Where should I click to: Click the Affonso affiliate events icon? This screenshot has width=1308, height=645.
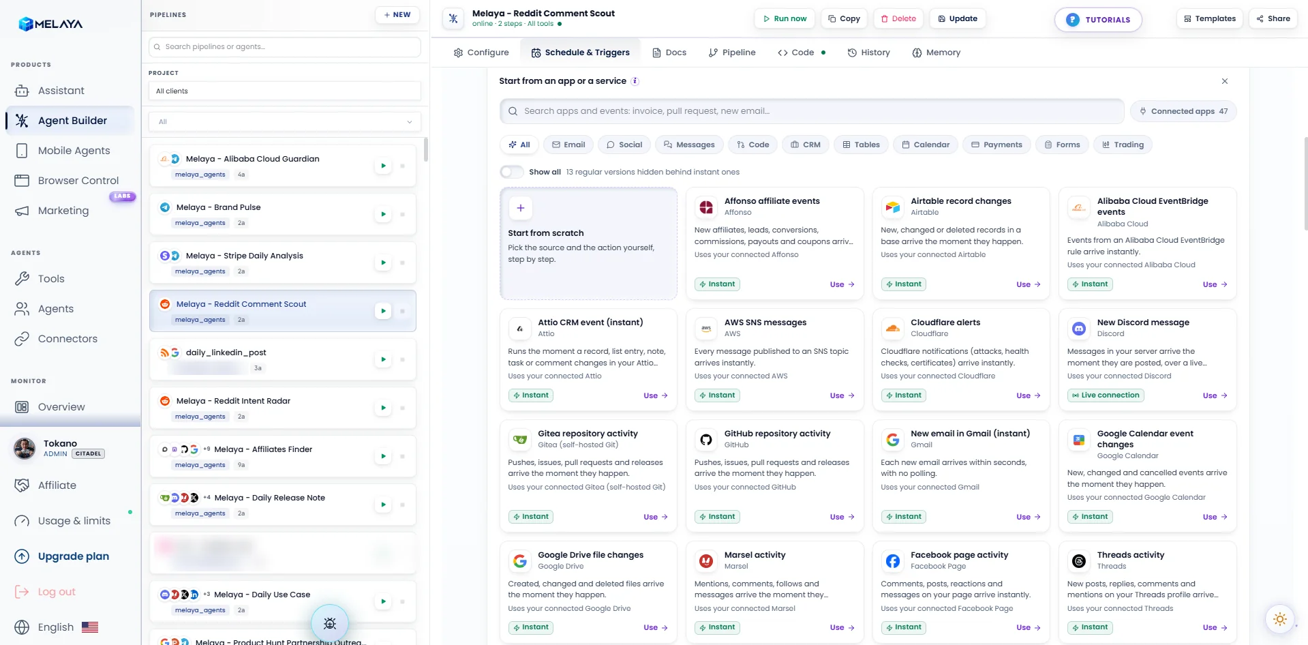706,207
